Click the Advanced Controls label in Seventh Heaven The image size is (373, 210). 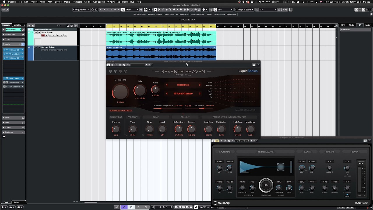121,111
